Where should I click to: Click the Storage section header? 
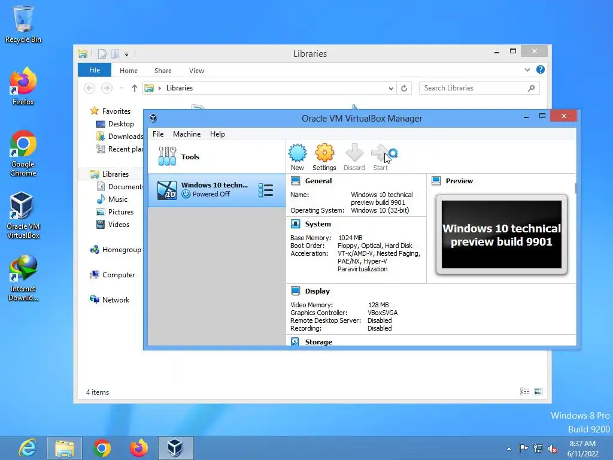click(x=318, y=342)
